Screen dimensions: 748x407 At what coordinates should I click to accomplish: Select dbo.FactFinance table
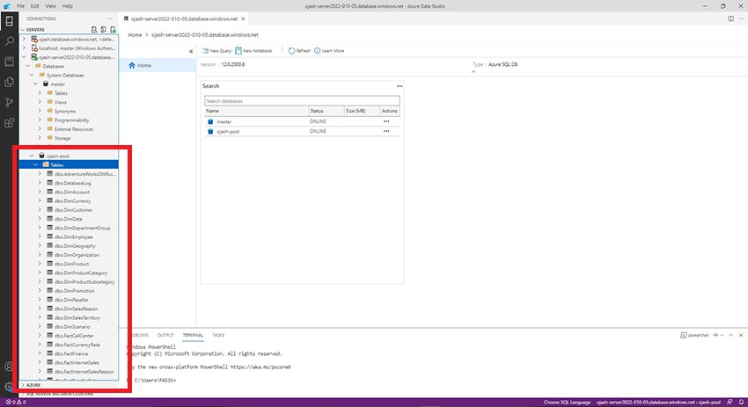pyautogui.click(x=71, y=353)
